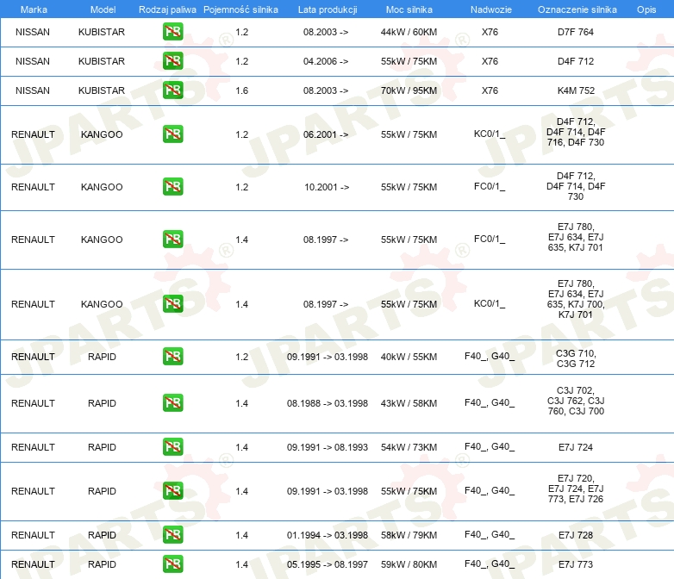The width and height of the screenshot is (674, 579).
Task: Click power value 59kW / 80KM
Action: pos(409,564)
